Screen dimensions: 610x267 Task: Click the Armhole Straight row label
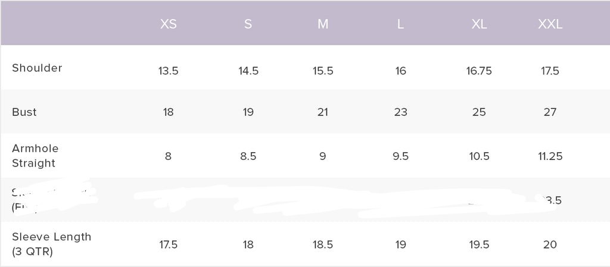tap(35, 156)
